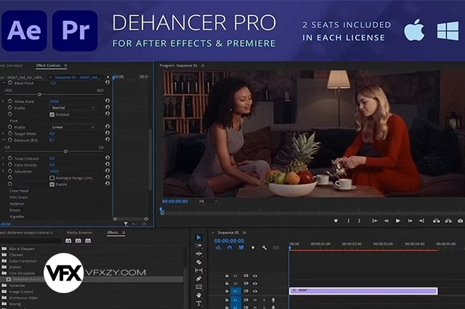Switch to the Effects tab

point(113,233)
